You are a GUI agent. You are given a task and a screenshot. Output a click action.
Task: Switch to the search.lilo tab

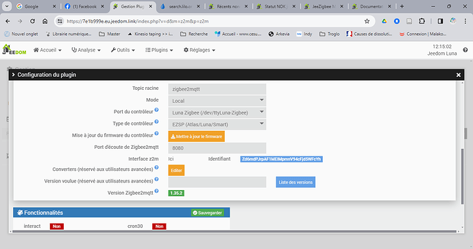pyautogui.click(x=180, y=6)
